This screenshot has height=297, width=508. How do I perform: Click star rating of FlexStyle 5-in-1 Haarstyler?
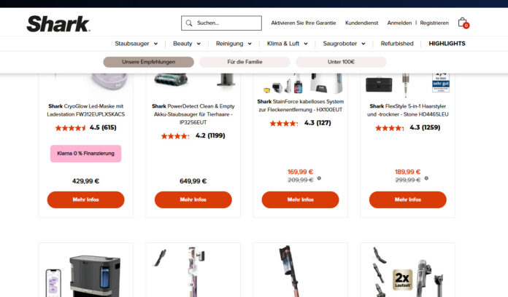[x=390, y=128]
